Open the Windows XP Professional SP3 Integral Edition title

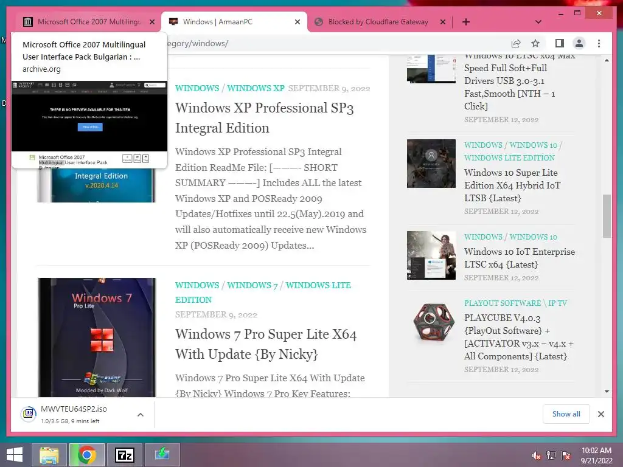click(264, 117)
